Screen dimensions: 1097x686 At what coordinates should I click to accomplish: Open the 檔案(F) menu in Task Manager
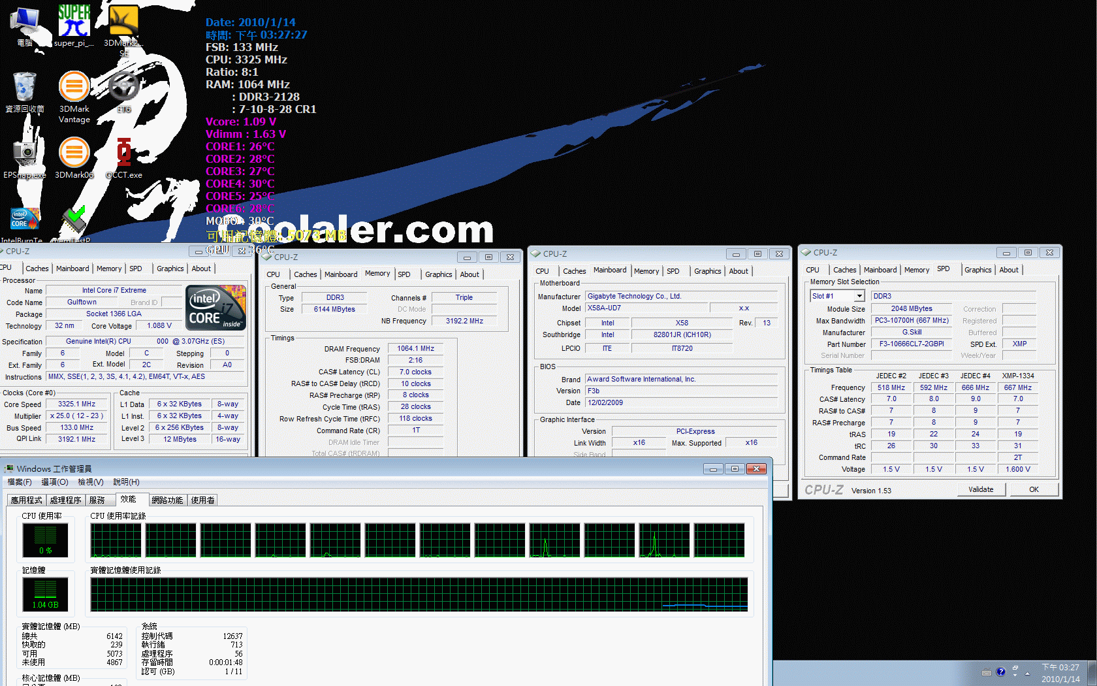point(20,482)
